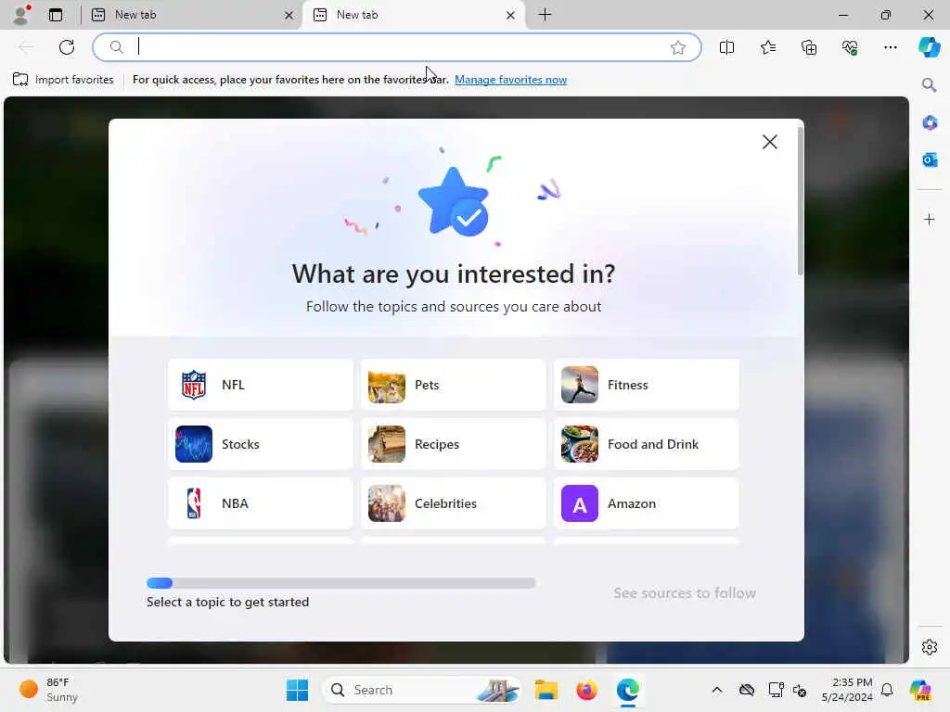Follow the Amazon topic

(647, 503)
